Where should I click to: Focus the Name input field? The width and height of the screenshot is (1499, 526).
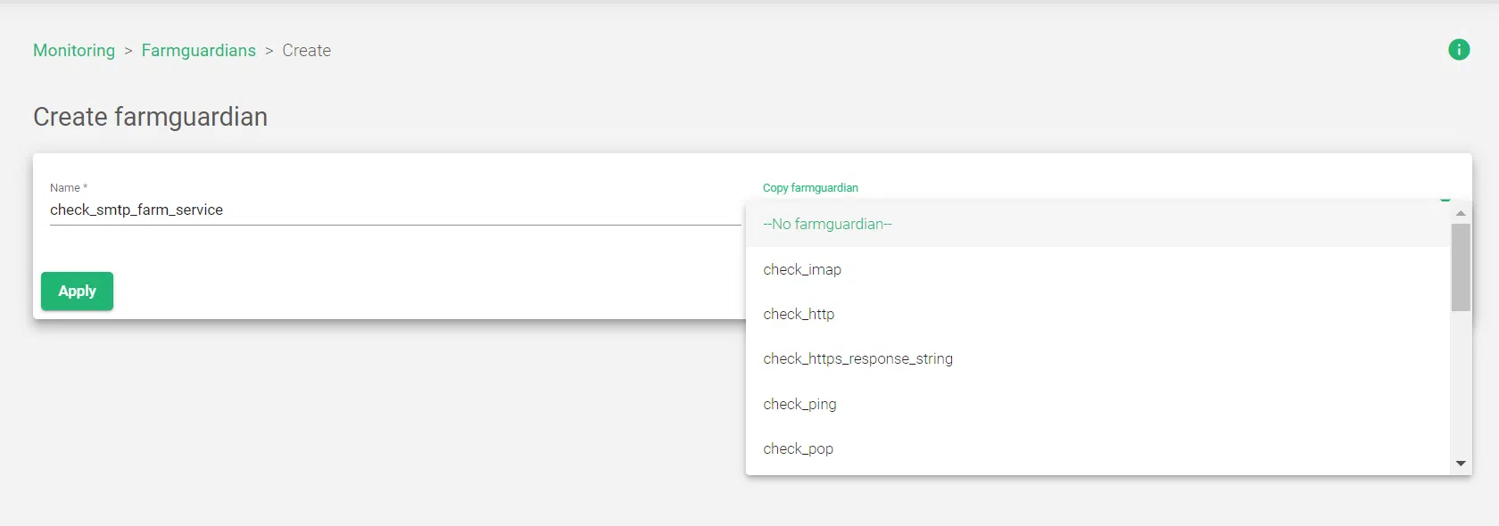393,210
